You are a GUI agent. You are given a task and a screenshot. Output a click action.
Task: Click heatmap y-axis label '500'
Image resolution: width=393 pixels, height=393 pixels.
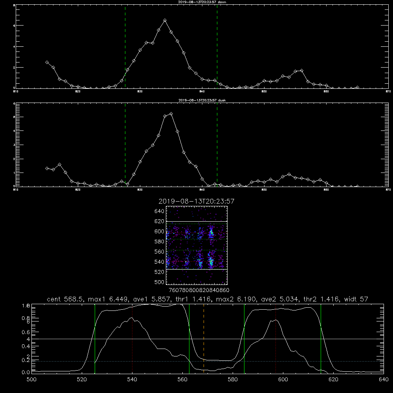(160, 282)
